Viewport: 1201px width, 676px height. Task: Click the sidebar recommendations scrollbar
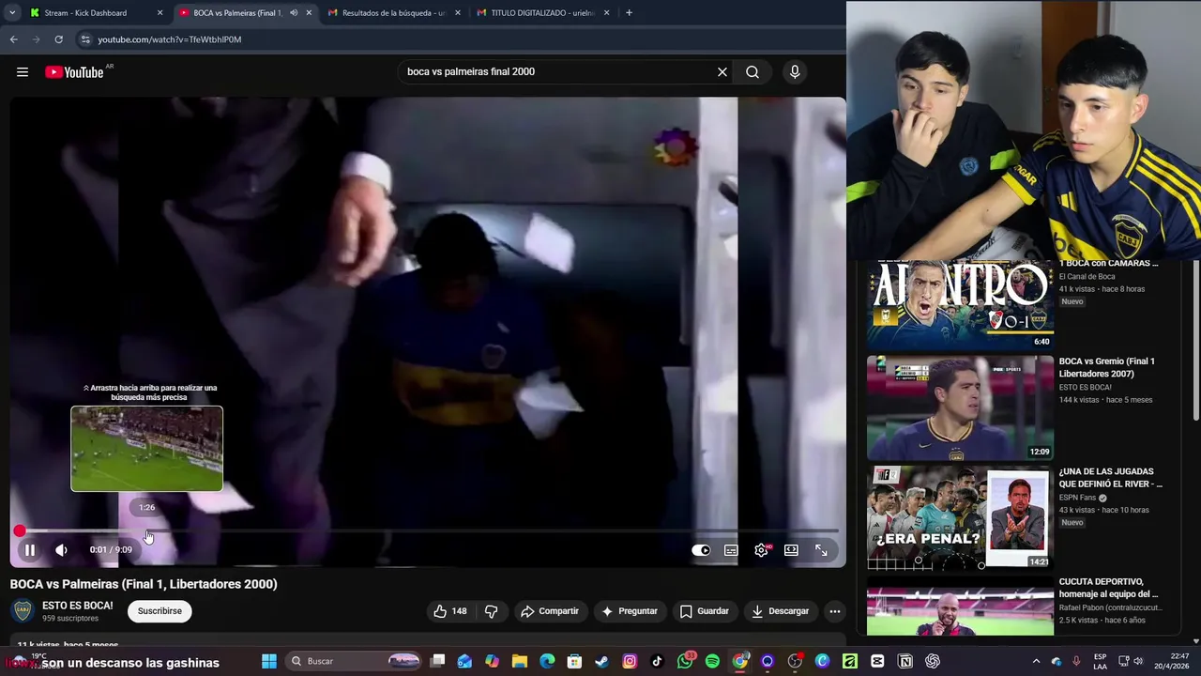pos(1196,341)
